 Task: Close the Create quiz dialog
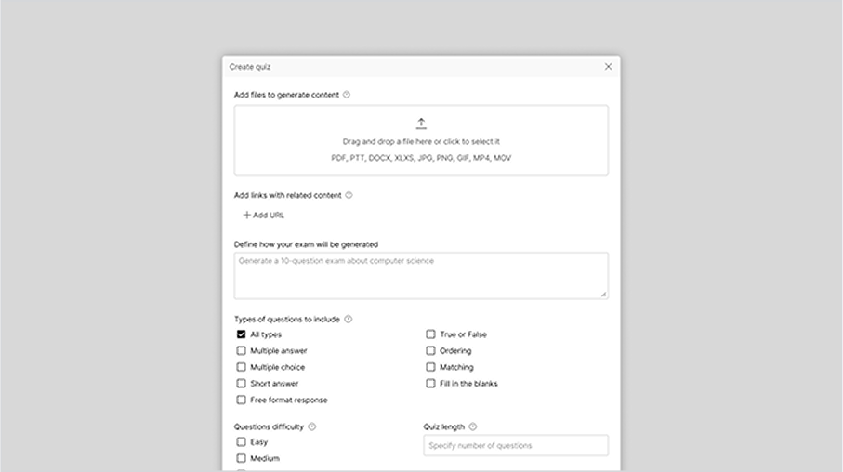[x=609, y=67]
